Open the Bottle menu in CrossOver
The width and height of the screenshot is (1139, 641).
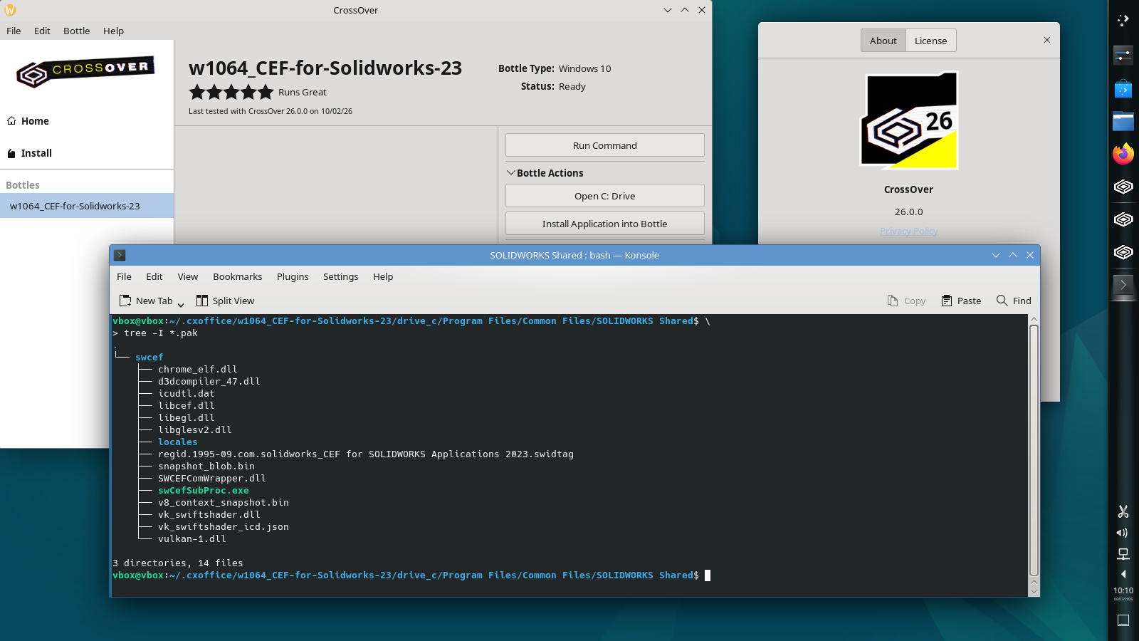point(76,31)
